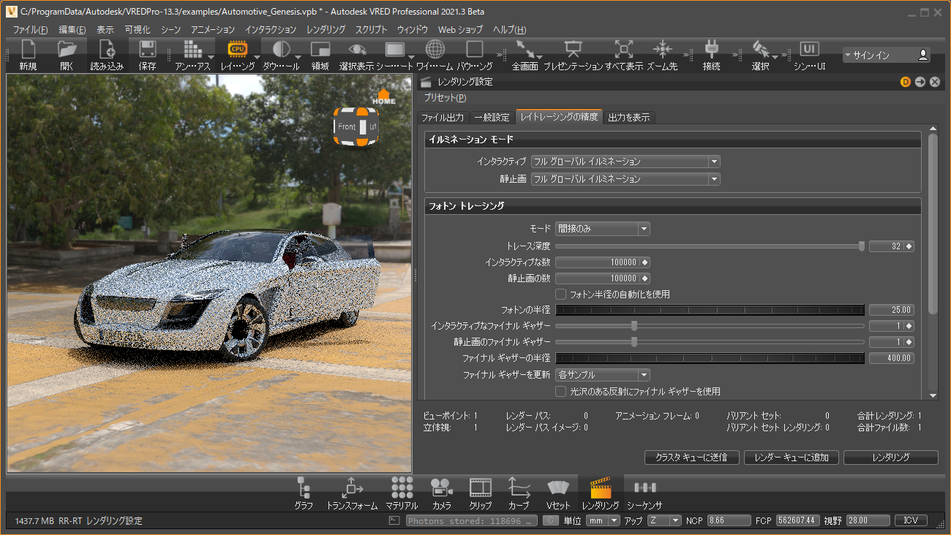Viewport: 951px width, 535px height.
Task: Click the レンダリング render button
Action: coord(890,458)
